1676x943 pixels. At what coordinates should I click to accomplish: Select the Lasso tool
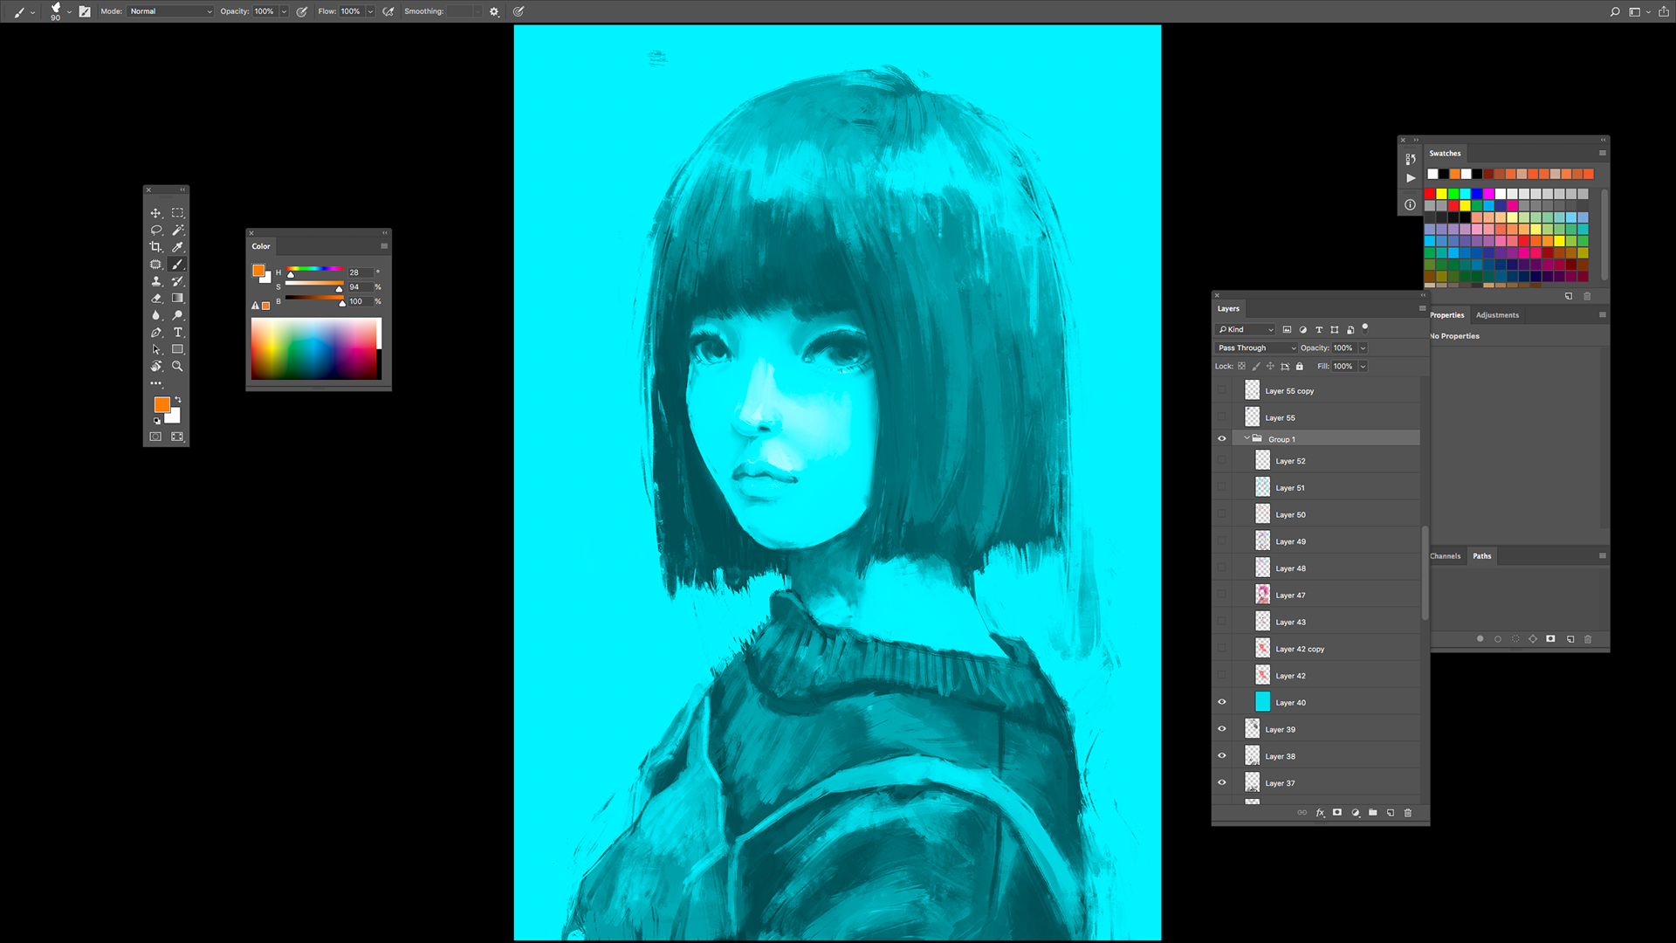(156, 231)
